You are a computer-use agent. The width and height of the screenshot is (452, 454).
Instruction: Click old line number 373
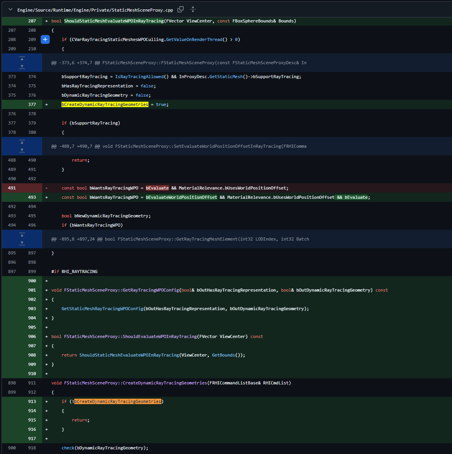(x=12, y=77)
